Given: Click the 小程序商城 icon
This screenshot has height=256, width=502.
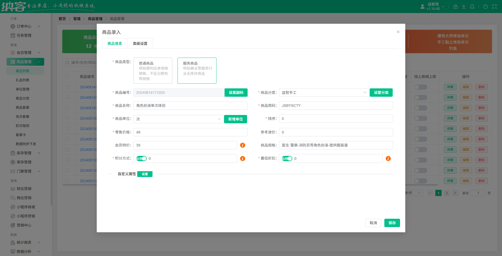Looking at the screenshot, I should [x=13, y=207].
